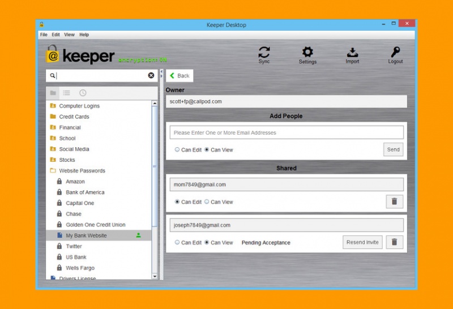
Task: Click shared user icon on My Bank Website
Action: tap(138, 235)
